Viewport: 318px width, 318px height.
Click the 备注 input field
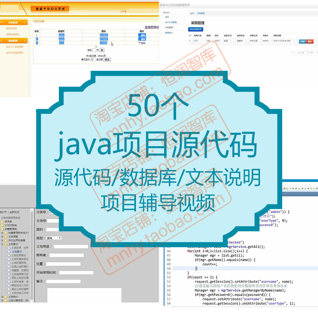[x=63, y=281]
